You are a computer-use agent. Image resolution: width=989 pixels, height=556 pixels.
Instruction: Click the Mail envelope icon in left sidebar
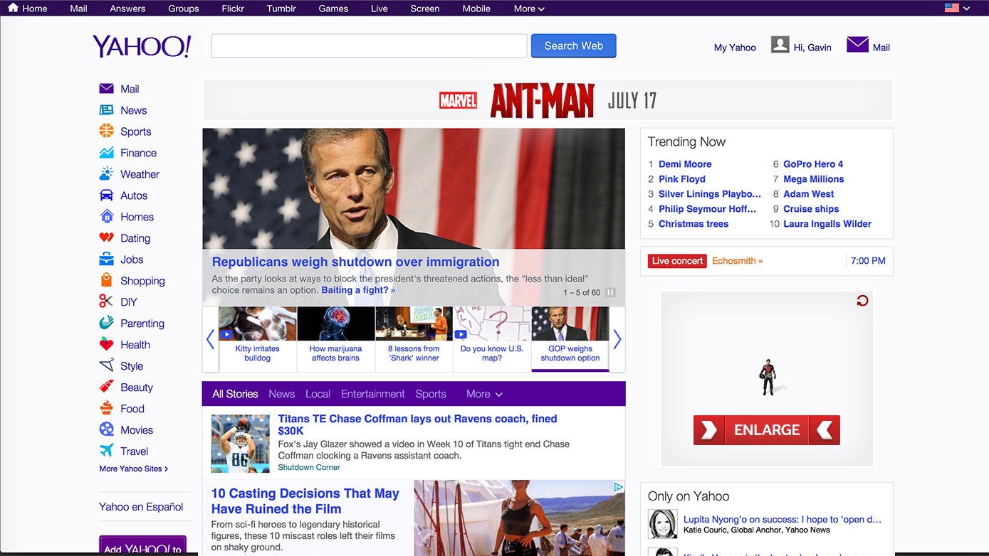coord(106,89)
